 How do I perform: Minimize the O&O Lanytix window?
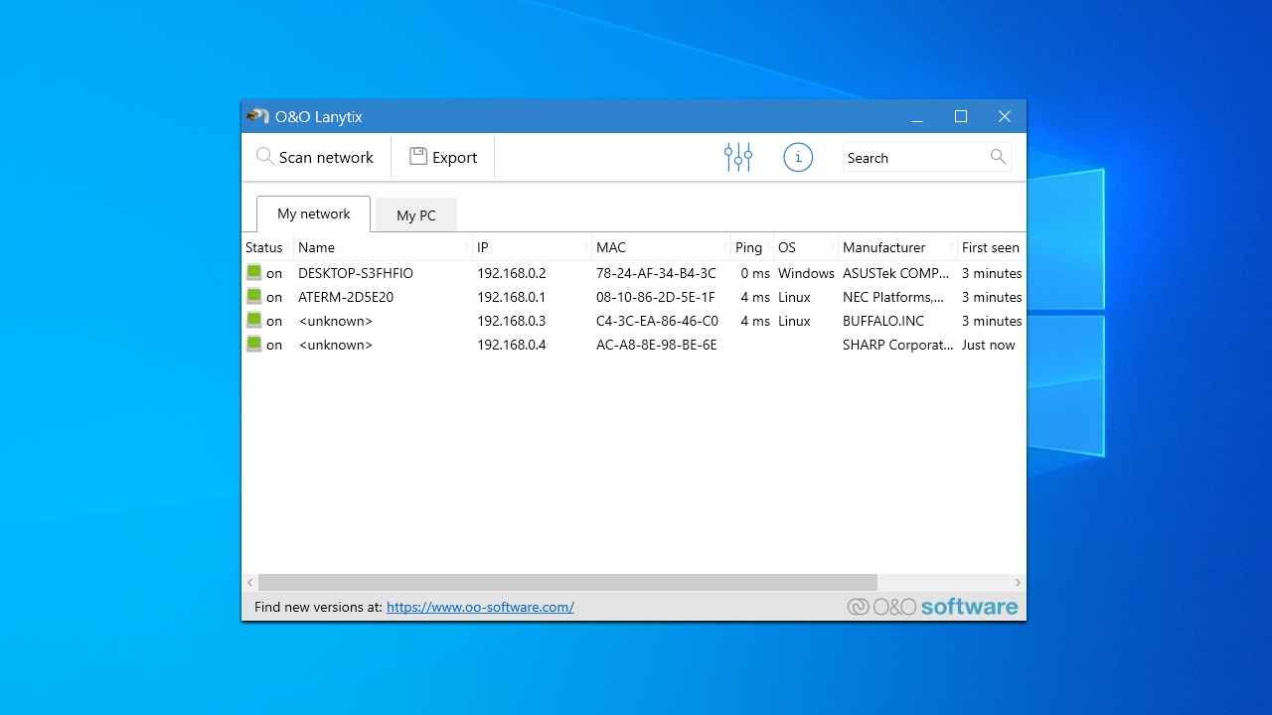click(x=917, y=116)
